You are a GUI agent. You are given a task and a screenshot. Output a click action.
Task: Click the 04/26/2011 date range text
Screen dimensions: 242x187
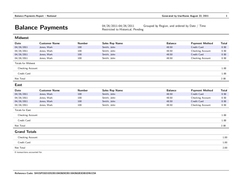(x=116, y=26)
